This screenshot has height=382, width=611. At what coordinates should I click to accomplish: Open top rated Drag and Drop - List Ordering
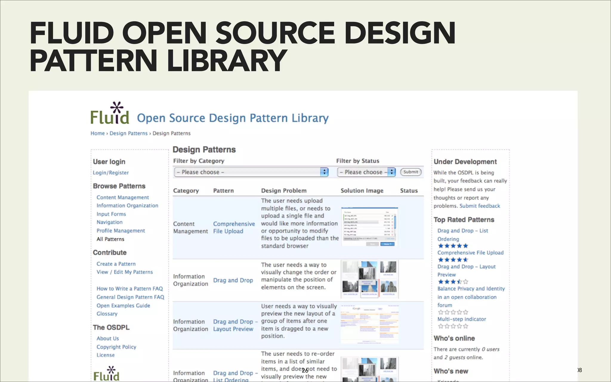click(462, 235)
